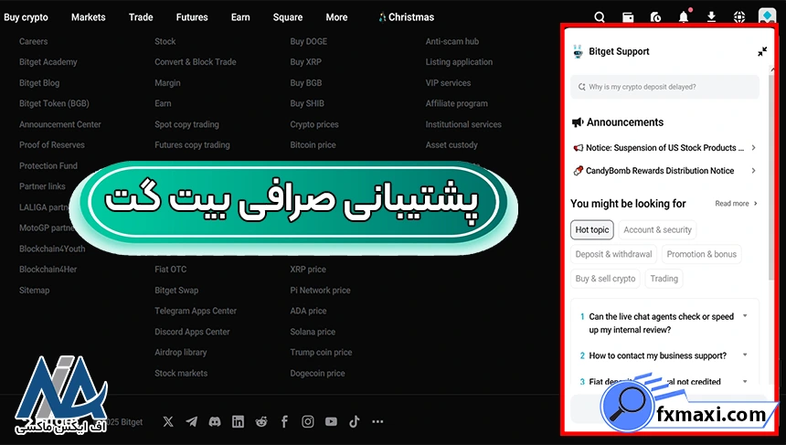Open the Pi Network price link
Viewport: 786px width, 445px height.
(x=320, y=291)
